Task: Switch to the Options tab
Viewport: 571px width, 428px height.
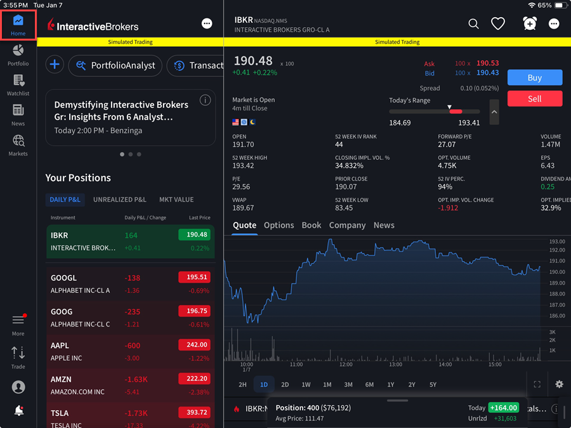Action: coord(279,225)
